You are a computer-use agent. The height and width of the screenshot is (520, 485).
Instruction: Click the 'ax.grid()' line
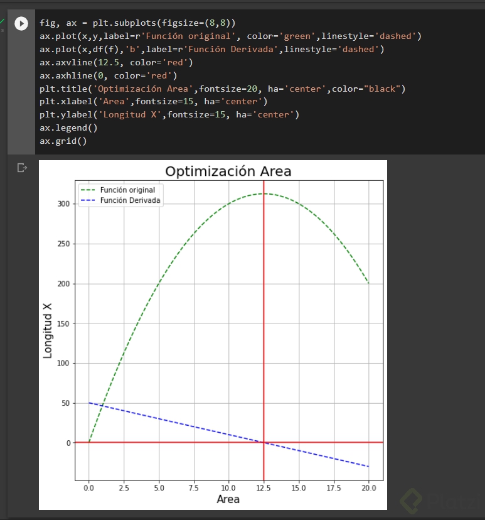pyautogui.click(x=63, y=141)
